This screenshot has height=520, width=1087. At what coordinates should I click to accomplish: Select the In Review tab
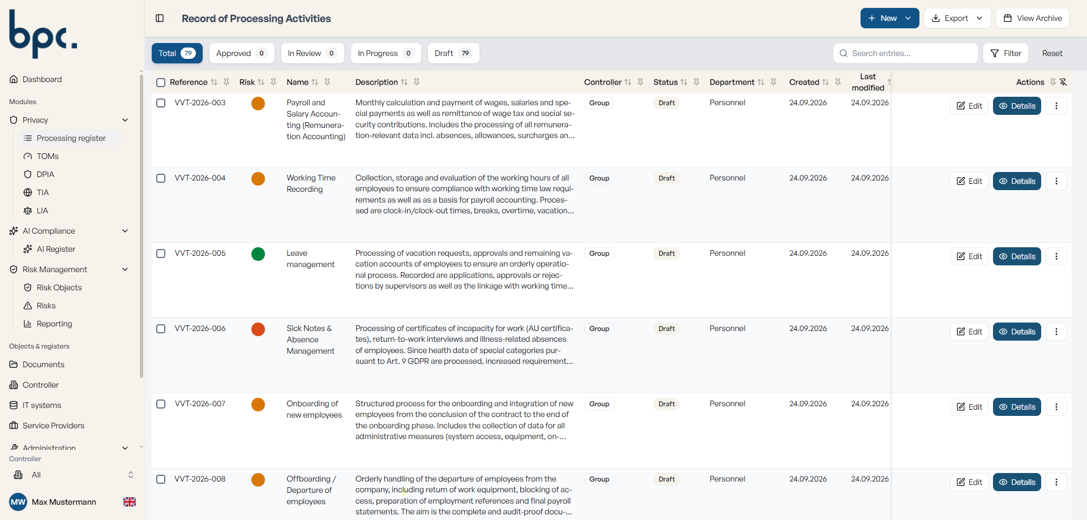coord(313,53)
